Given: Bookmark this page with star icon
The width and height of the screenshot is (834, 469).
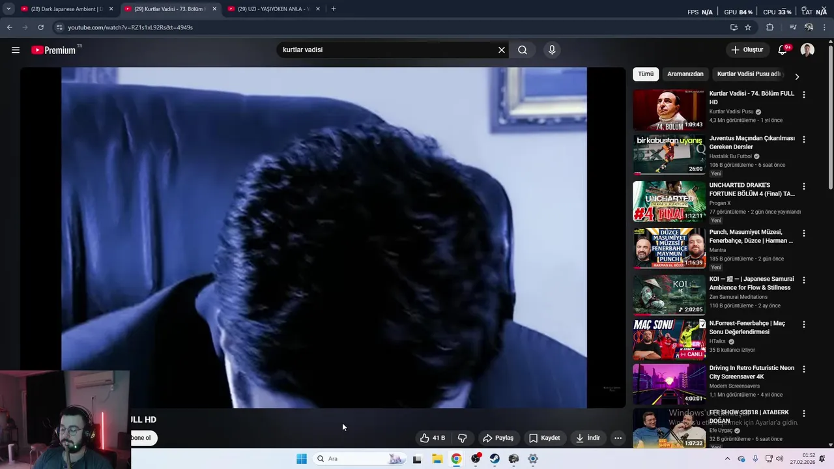Looking at the screenshot, I should coord(748,27).
